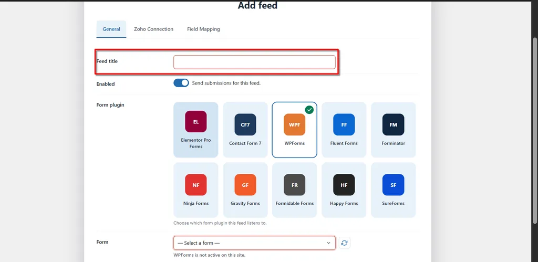The height and width of the screenshot is (262, 538).
Task: Click 'Choose which form plugin this feed listens to.'
Action: coord(220,223)
